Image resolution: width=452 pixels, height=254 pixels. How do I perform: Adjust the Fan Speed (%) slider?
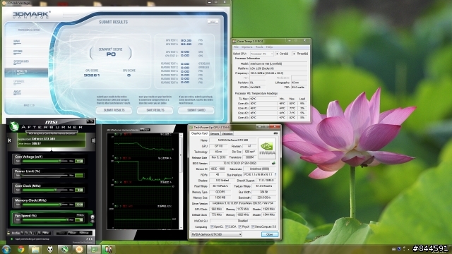click(x=44, y=219)
